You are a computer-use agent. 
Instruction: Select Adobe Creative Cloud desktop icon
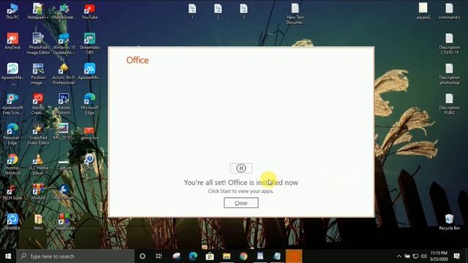point(38,104)
